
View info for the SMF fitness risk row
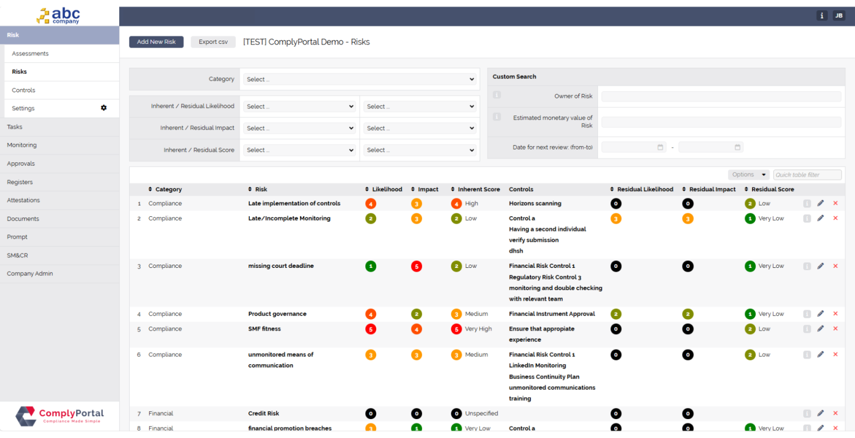pyautogui.click(x=807, y=328)
